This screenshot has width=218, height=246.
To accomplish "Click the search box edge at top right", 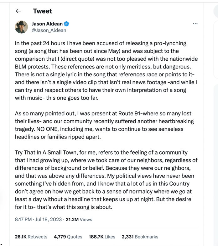I will pos(215,11).
